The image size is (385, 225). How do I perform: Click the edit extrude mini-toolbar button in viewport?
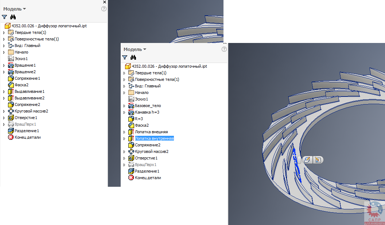pyautogui.click(x=307, y=160)
